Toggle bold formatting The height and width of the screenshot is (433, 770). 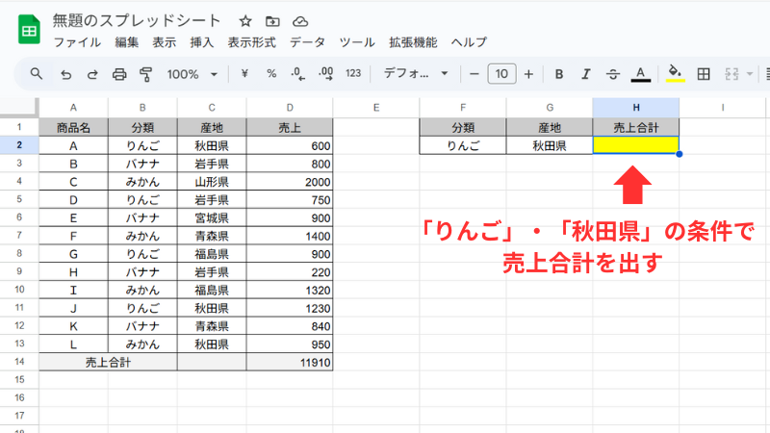559,74
